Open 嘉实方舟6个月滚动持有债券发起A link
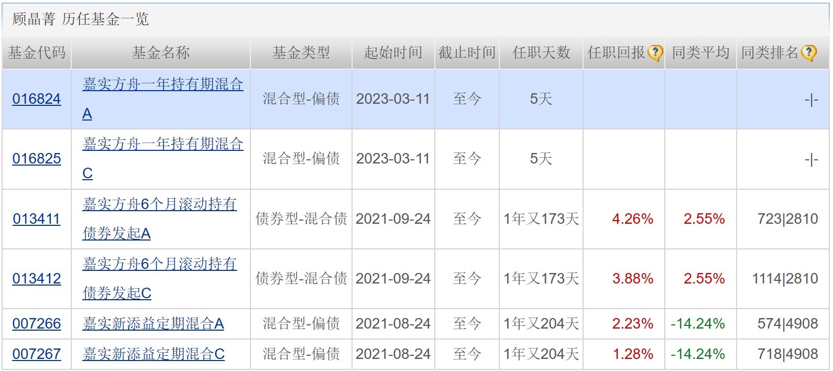Screen dimensions: 833x371 [x=160, y=219]
